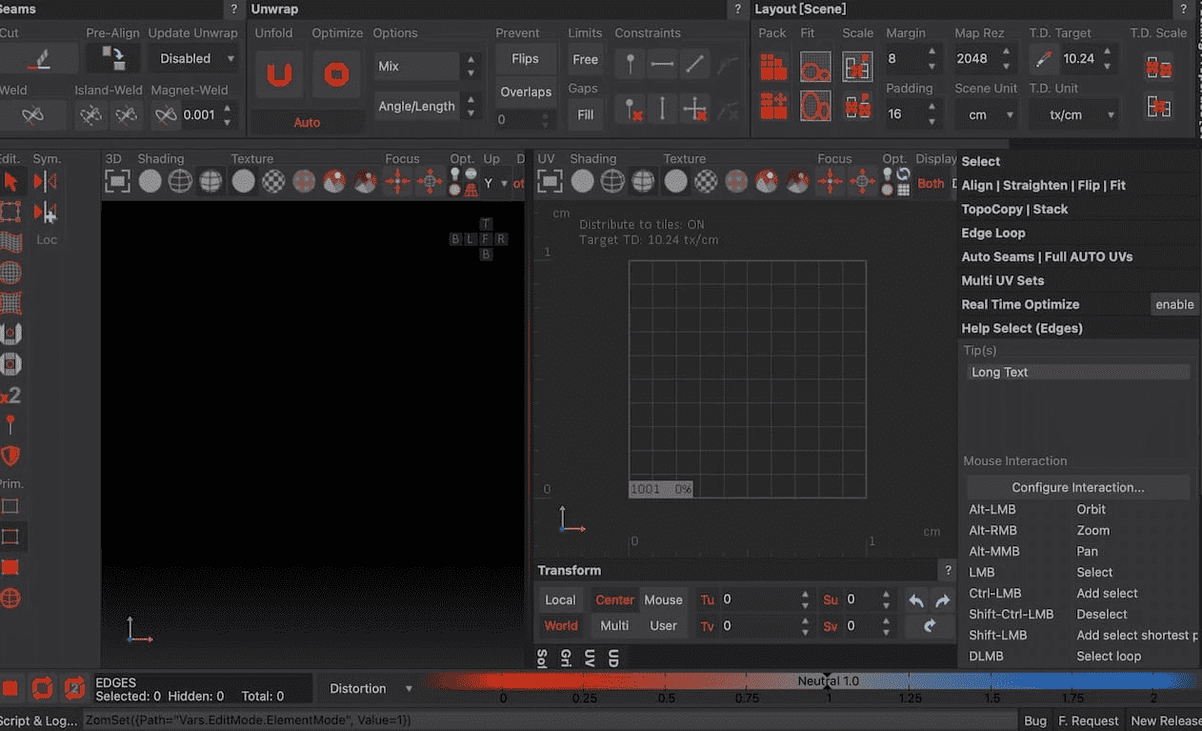The height and width of the screenshot is (731, 1202).
Task: Open the Edge Loop menu entry
Action: click(993, 233)
